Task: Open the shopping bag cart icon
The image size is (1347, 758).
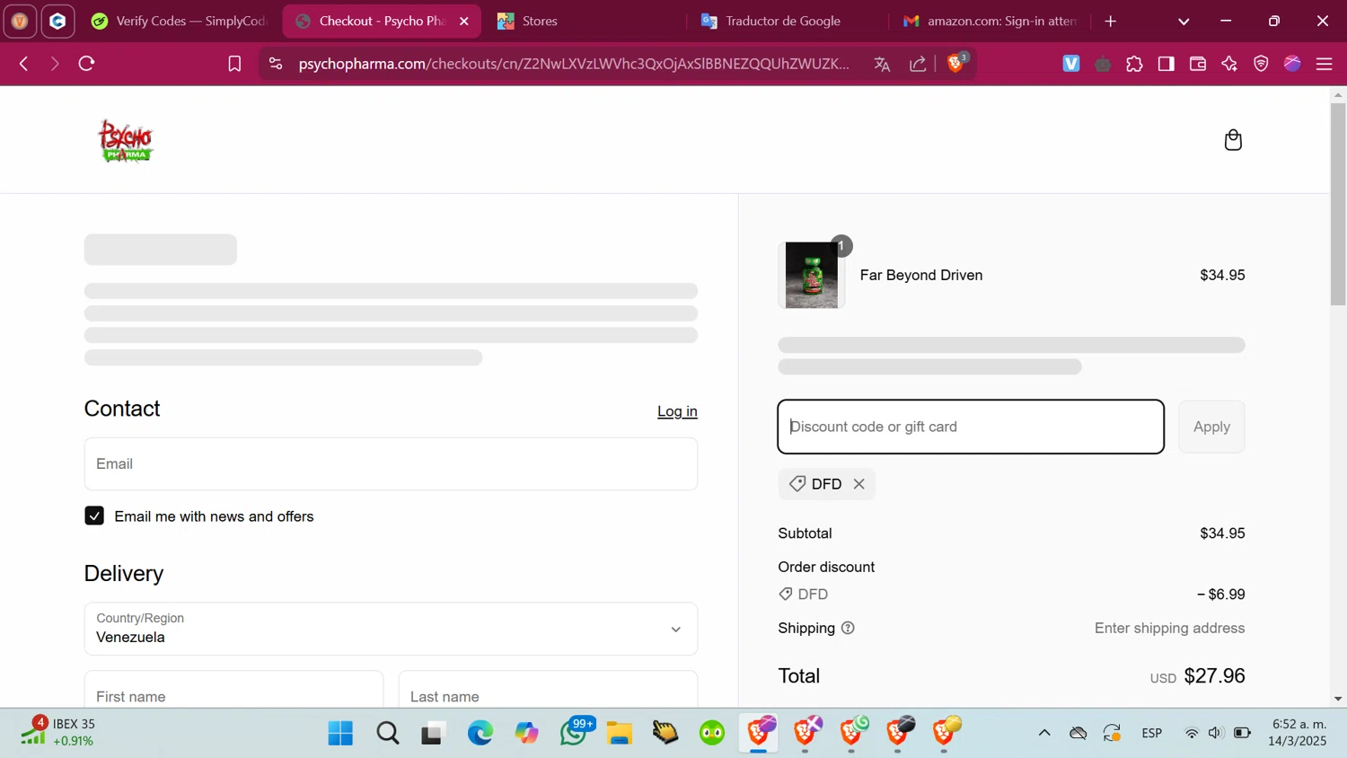Action: pos(1233,140)
